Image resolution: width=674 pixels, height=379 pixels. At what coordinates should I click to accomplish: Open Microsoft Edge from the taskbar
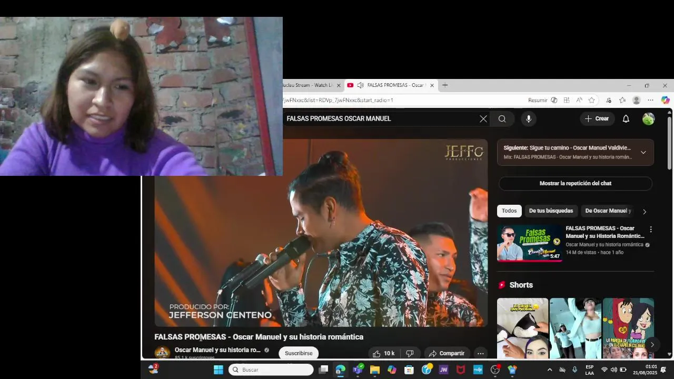coord(341,370)
